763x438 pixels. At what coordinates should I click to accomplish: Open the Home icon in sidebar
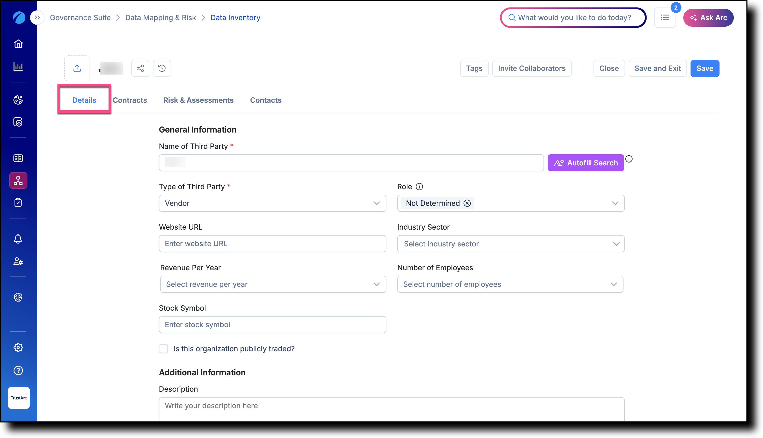tap(18, 44)
